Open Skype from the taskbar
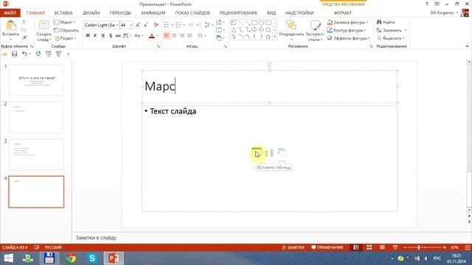This screenshot has height=265, width=472. click(x=92, y=258)
